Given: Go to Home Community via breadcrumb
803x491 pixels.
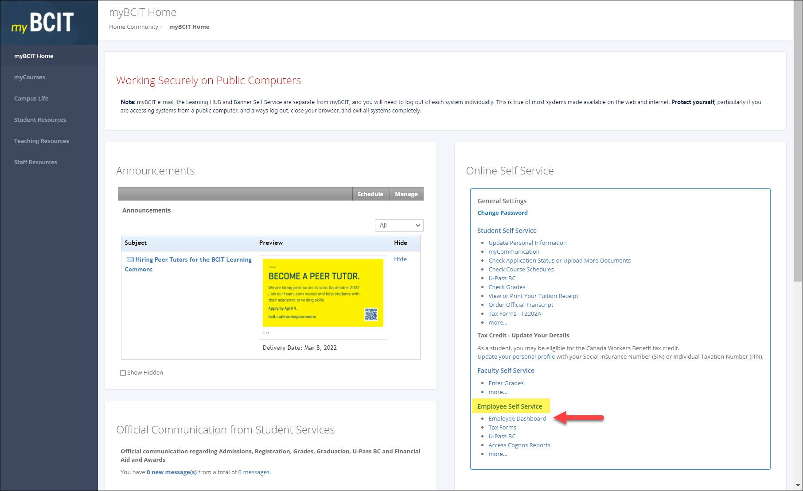Looking at the screenshot, I should point(133,27).
